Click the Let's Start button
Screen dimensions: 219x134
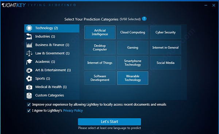coord(109,122)
